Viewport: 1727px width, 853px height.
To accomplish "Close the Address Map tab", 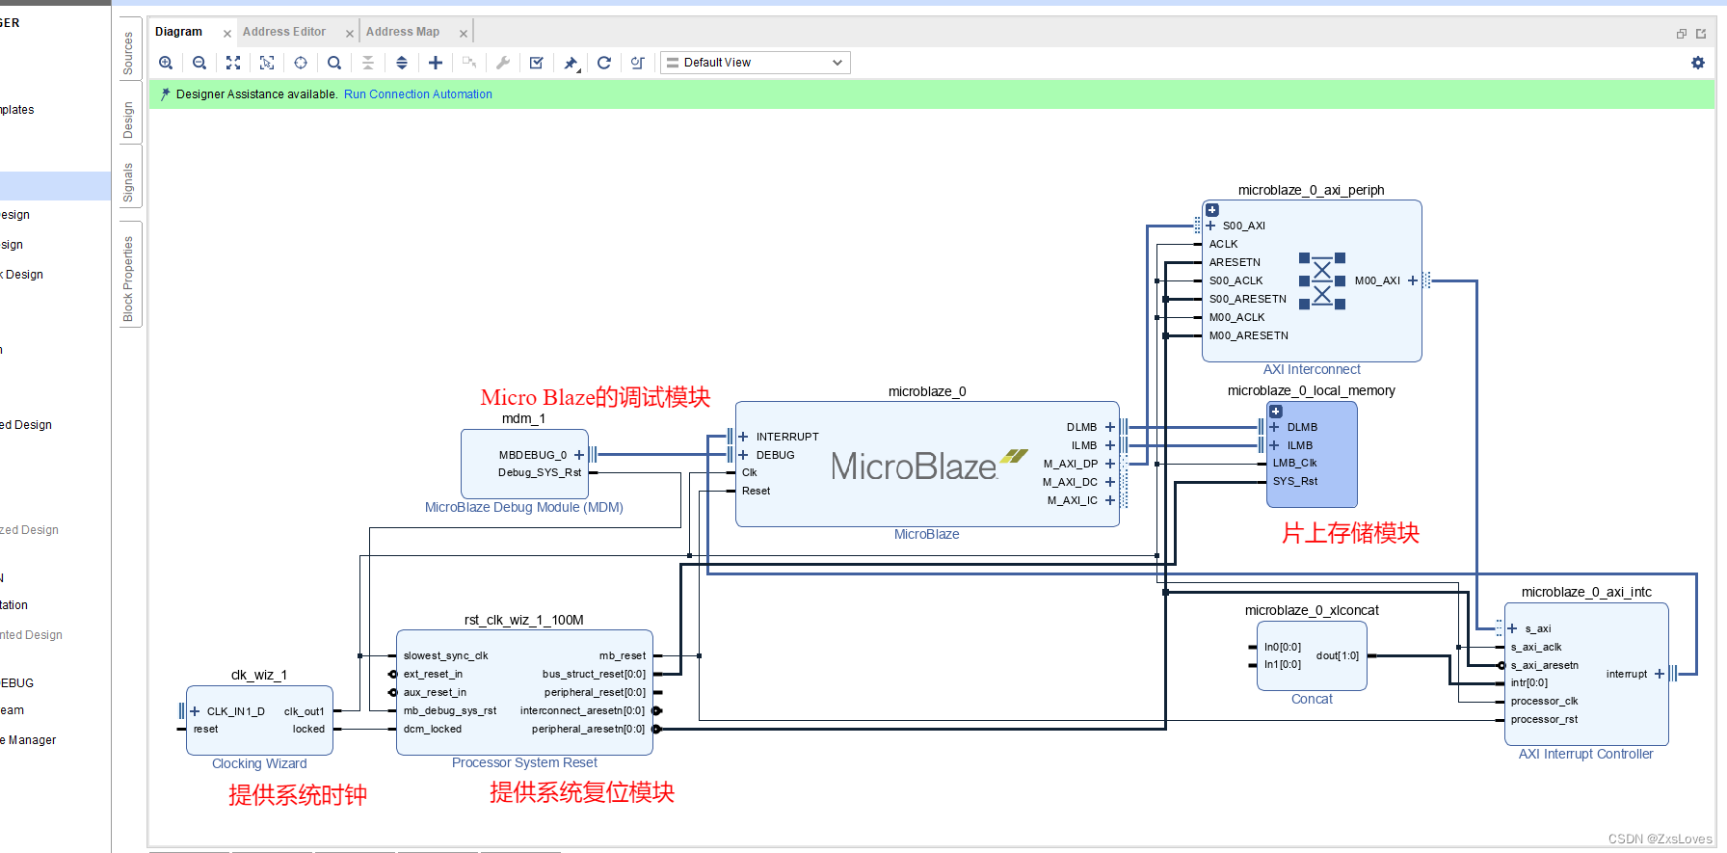I will tap(464, 33).
